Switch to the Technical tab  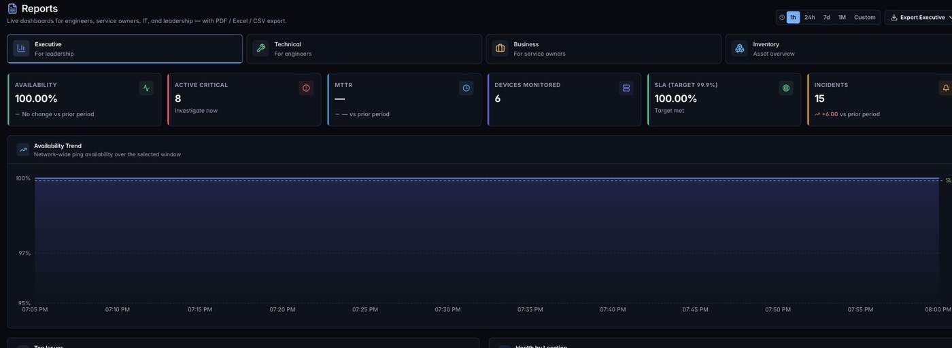[x=364, y=49]
